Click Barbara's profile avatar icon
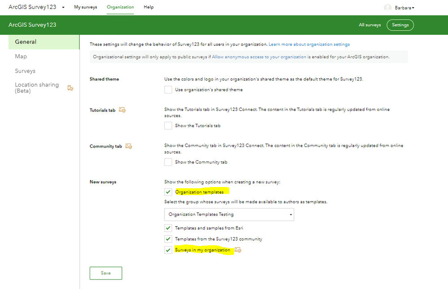Image resolution: width=448 pixels, height=289 pixels. 388,8
